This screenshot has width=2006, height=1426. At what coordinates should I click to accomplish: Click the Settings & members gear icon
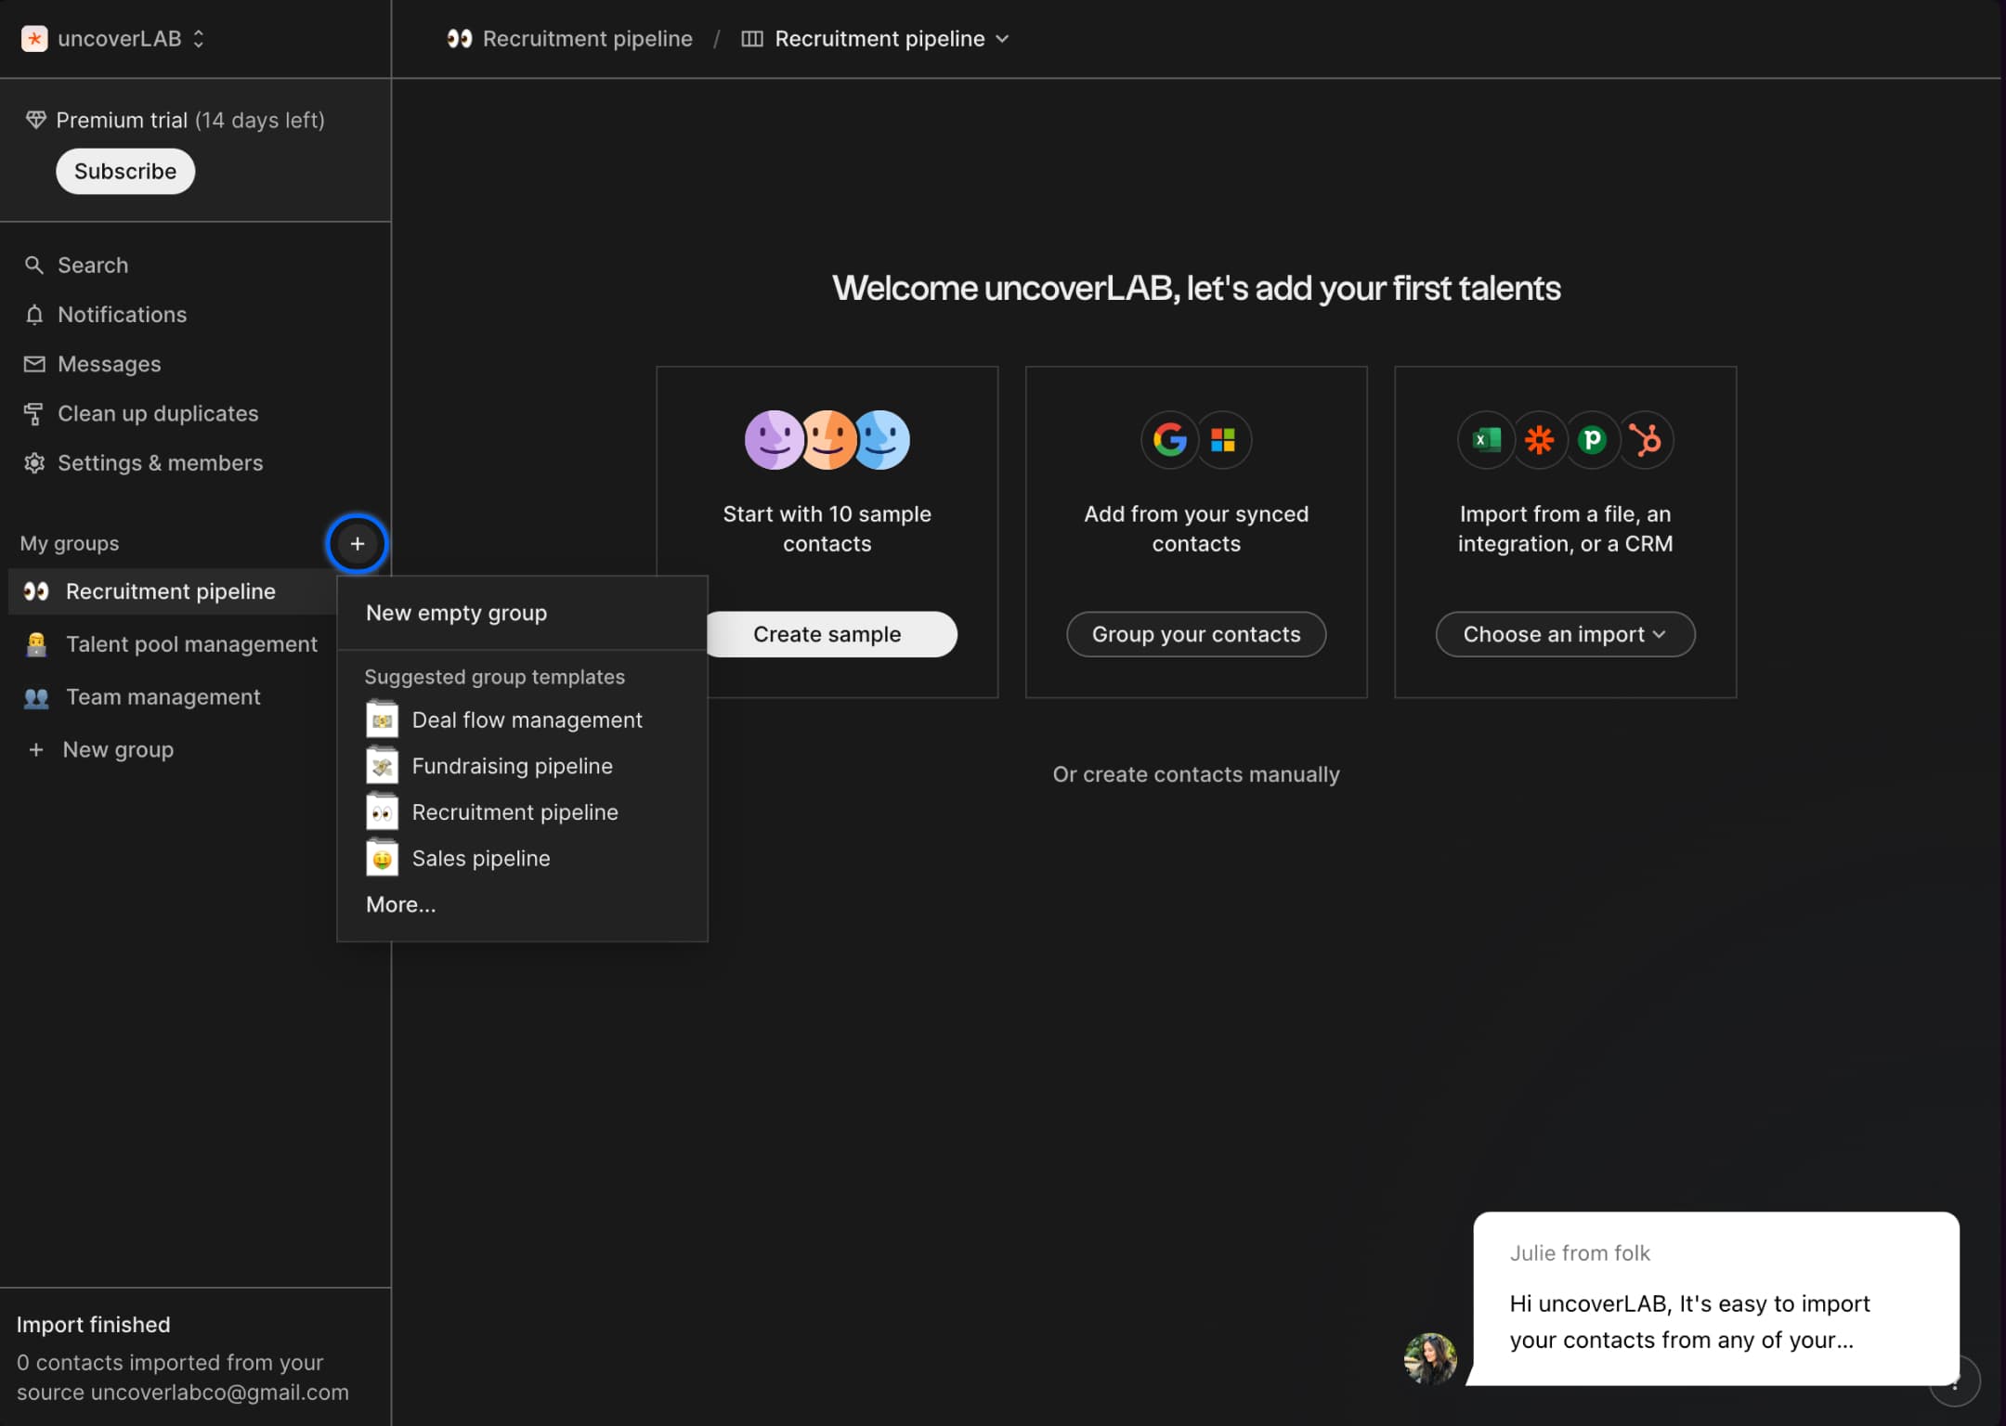(33, 461)
